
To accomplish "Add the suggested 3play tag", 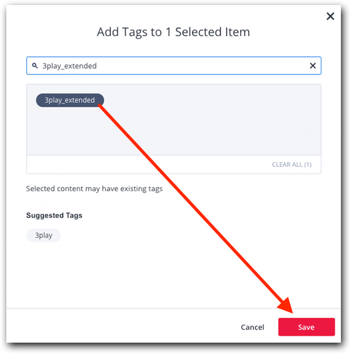I will click(43, 235).
